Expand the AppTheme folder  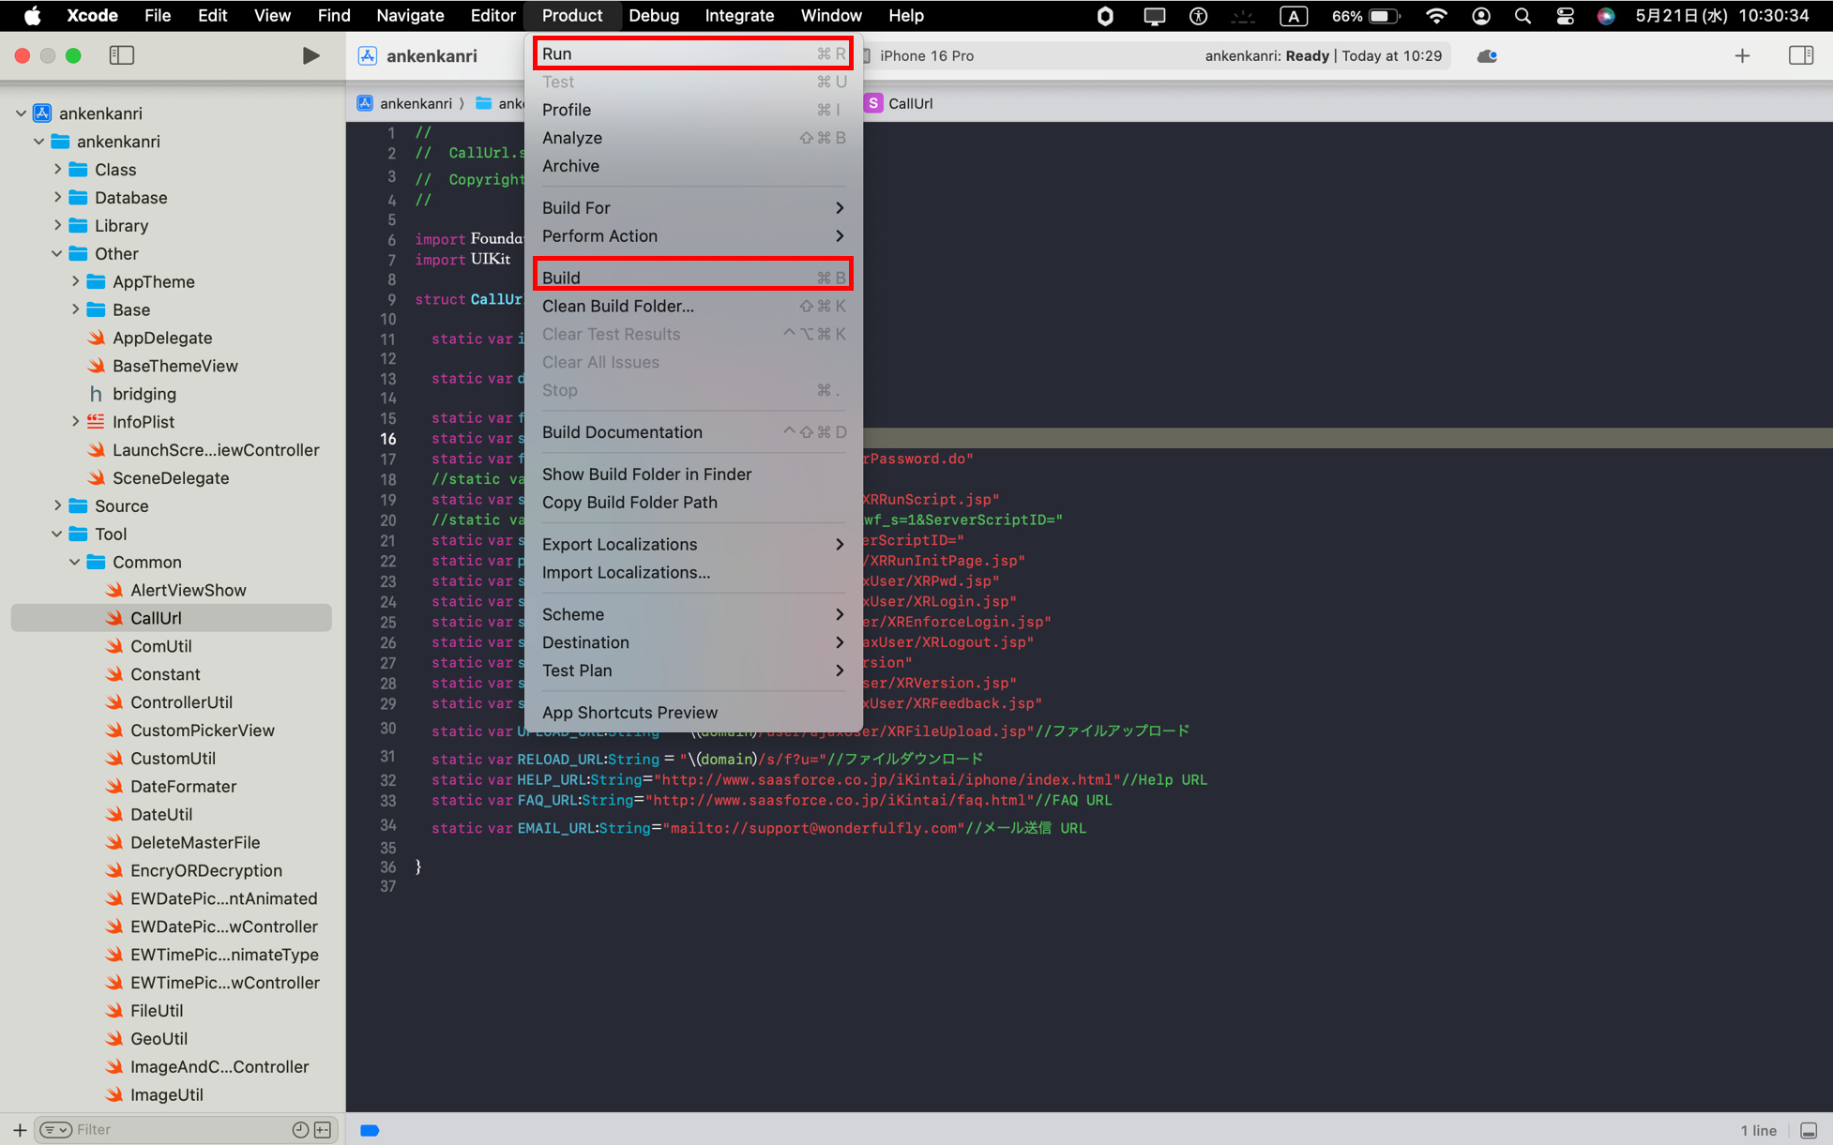point(75,281)
